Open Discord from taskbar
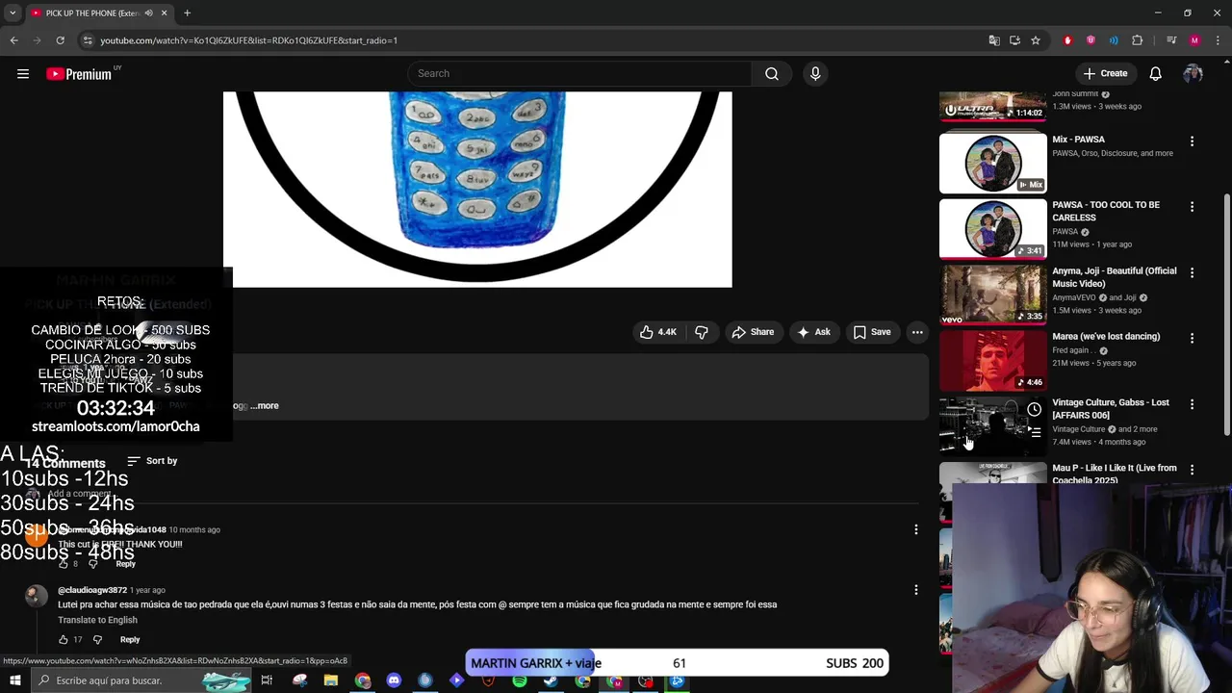Screen dimensions: 1232x693 [394, 680]
